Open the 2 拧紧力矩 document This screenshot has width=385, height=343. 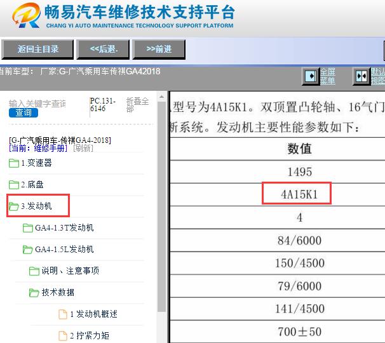tap(90, 335)
